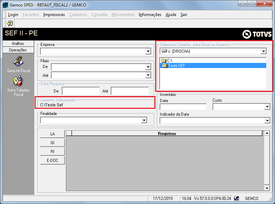Click the 17/12/2019 date in status bar
275x204 pixels.
coord(163,198)
